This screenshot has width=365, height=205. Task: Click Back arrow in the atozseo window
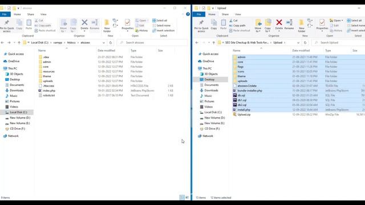click(x=2, y=43)
